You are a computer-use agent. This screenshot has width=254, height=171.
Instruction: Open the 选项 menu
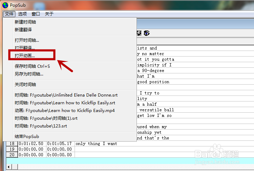(x=23, y=14)
